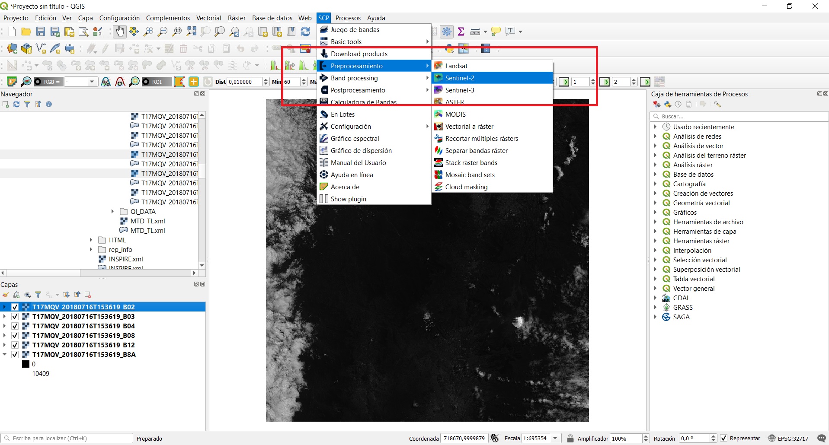Expand the QI_DATA folder in Navegador
Viewport: 829px width, 445px height.
point(112,212)
